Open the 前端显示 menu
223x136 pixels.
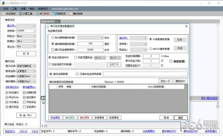(43, 9)
